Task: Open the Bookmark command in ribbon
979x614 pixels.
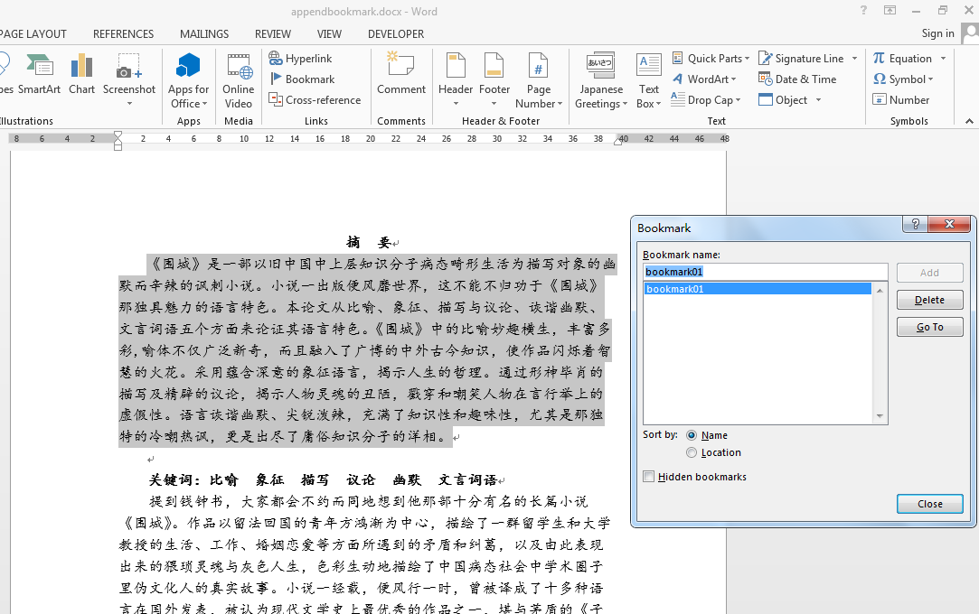Action: point(302,79)
